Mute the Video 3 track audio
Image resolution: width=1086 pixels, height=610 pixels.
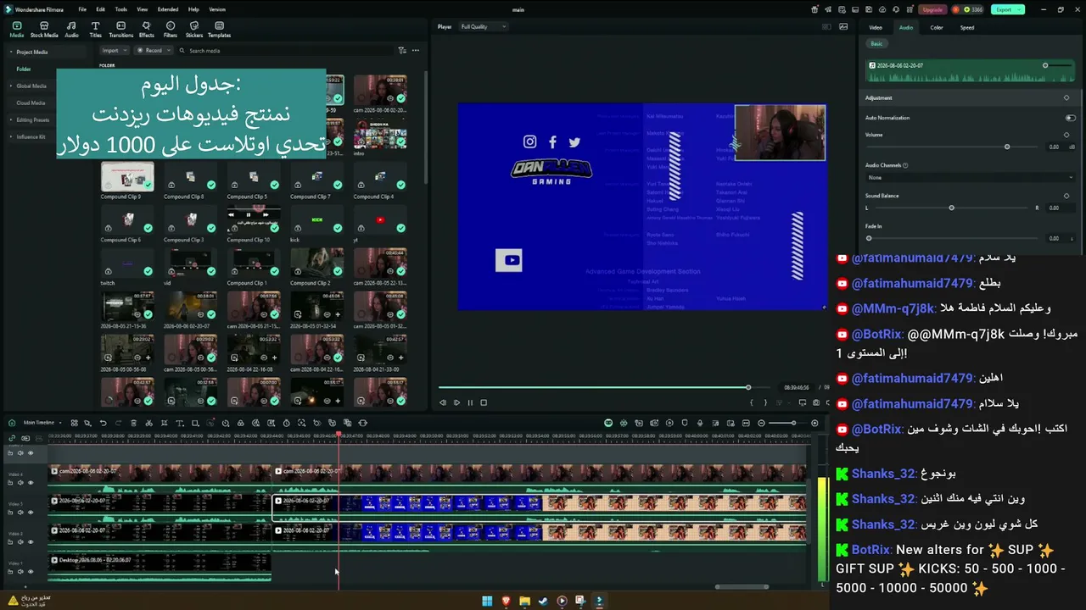[x=20, y=513]
